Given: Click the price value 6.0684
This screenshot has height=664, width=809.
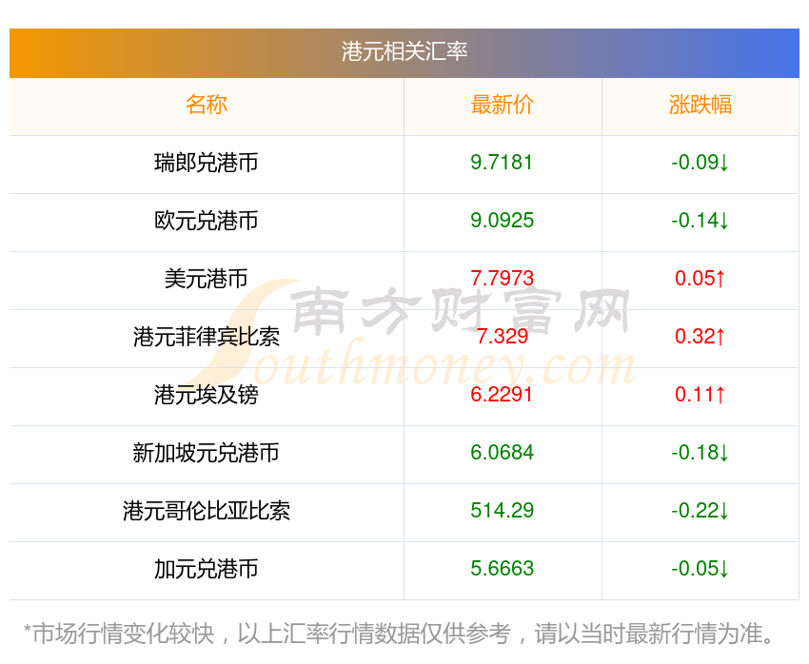Looking at the screenshot, I should (x=502, y=453).
